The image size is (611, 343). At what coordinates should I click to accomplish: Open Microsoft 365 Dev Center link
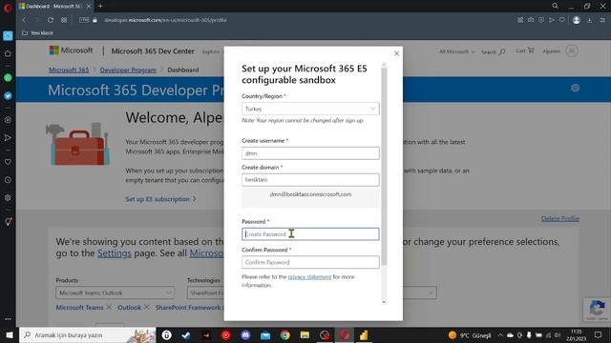153,50
